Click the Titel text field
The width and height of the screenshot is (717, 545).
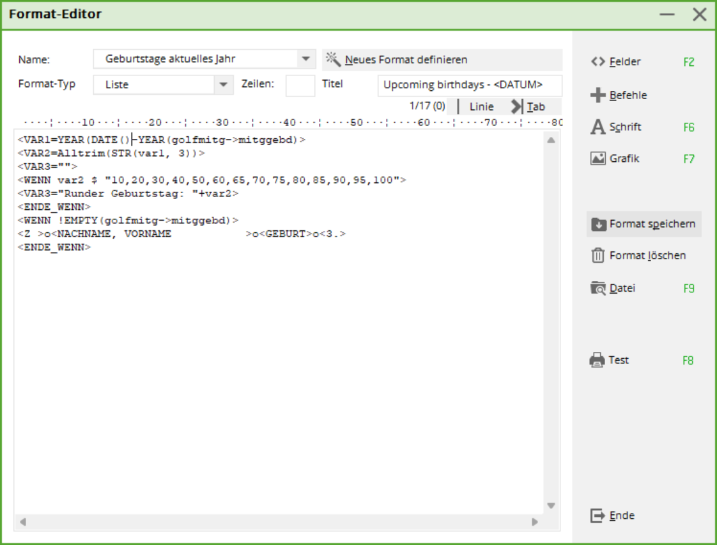coord(470,84)
